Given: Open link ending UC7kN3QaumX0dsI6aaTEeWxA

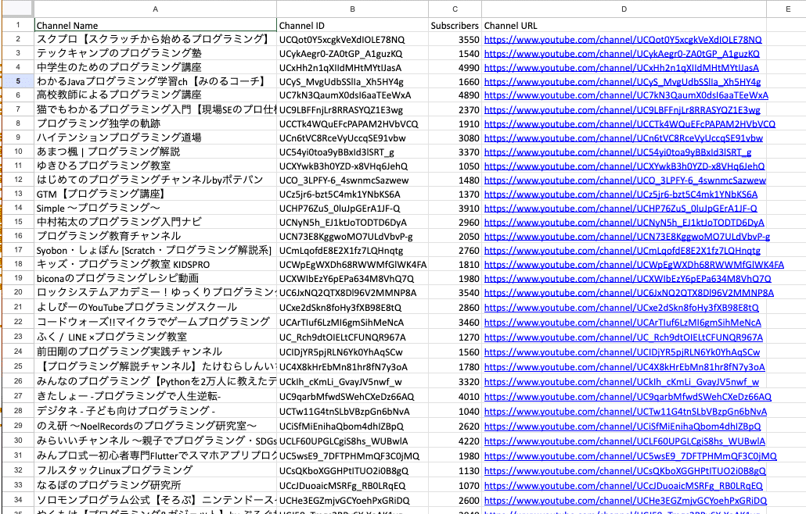Looking at the screenshot, I should (x=626, y=95).
